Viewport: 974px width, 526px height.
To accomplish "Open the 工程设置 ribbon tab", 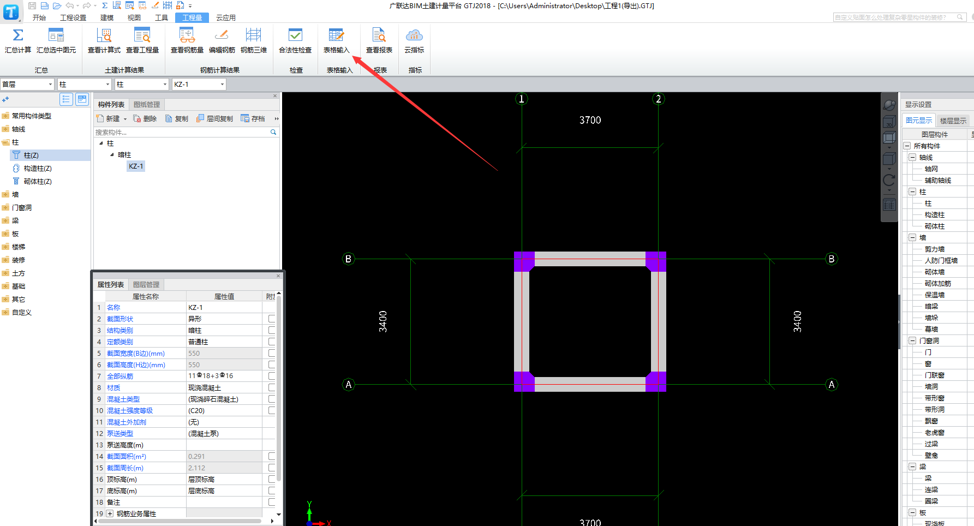I will [73, 17].
